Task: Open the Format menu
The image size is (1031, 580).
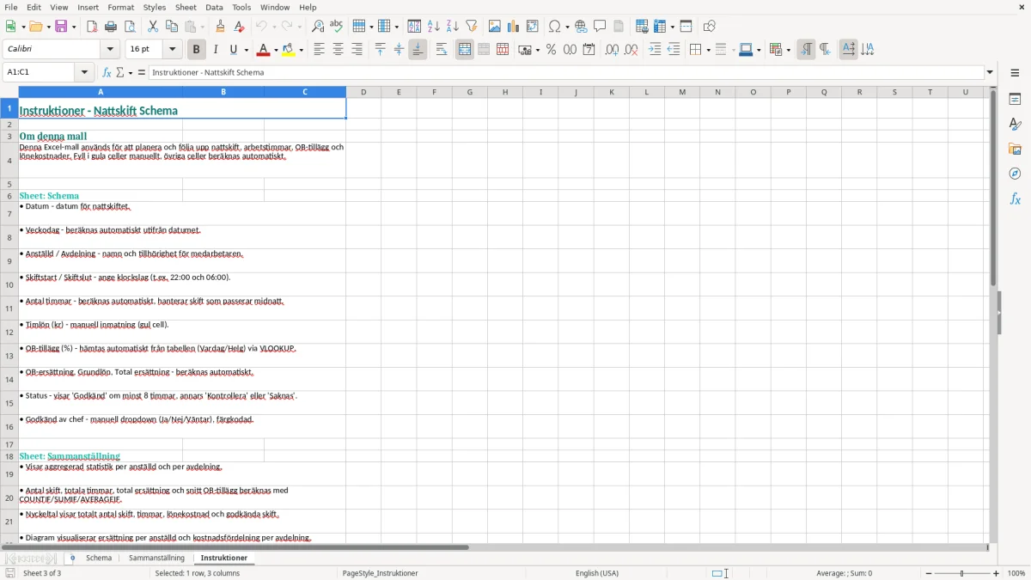Action: click(x=120, y=7)
